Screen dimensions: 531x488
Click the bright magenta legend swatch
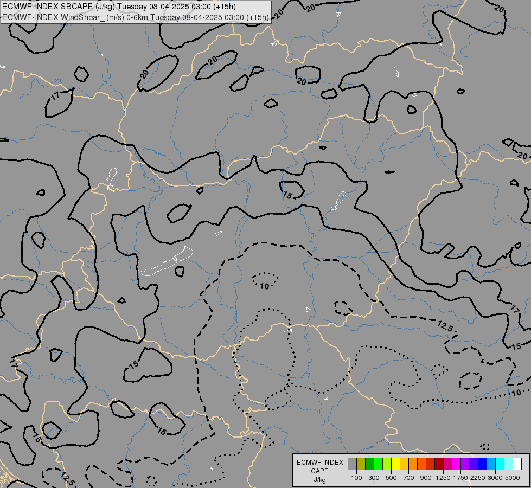pyautogui.click(x=456, y=464)
